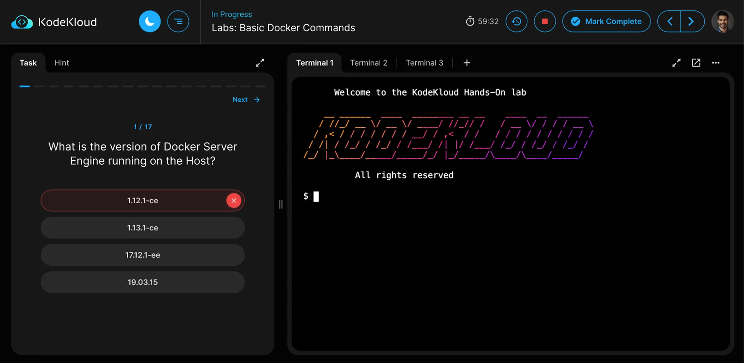The width and height of the screenshot is (744, 363).
Task: Select answer 19.03.15
Action: (x=142, y=282)
